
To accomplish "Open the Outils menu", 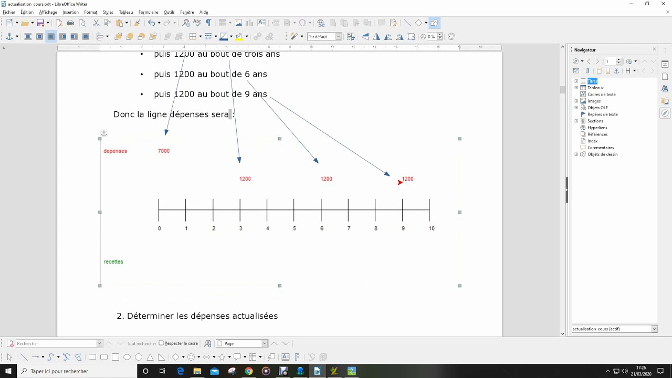I will (169, 12).
